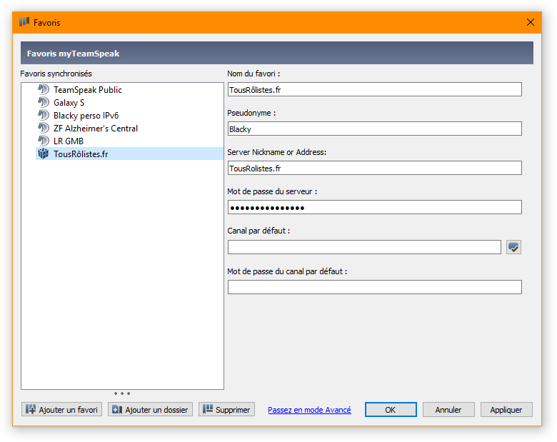This screenshot has width=557, height=442.
Task: Click the TeamSpeak Public bookmark icon
Action: (43, 90)
